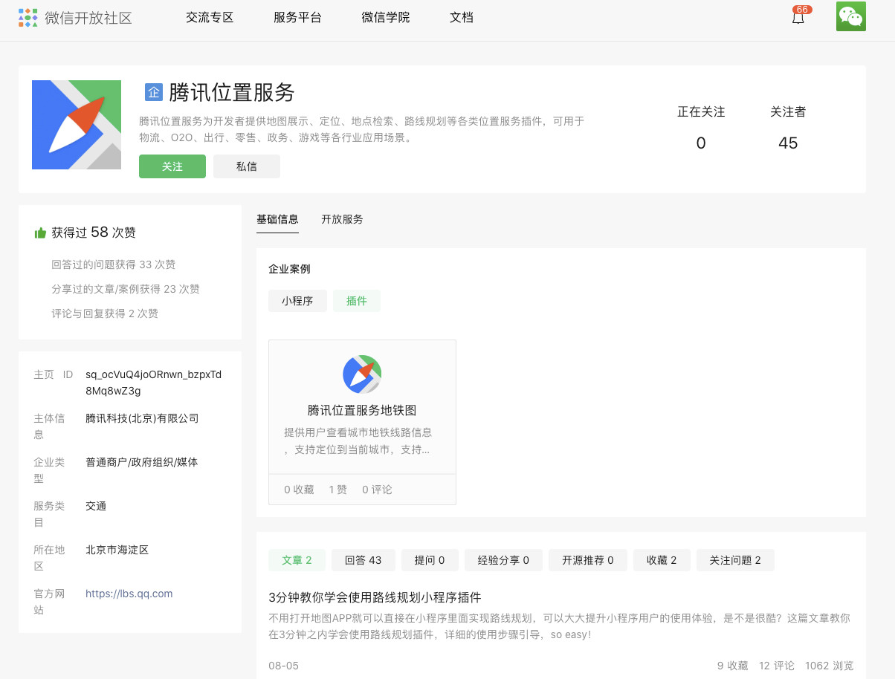
Task: Click the article date 08-05
Action: click(283, 666)
